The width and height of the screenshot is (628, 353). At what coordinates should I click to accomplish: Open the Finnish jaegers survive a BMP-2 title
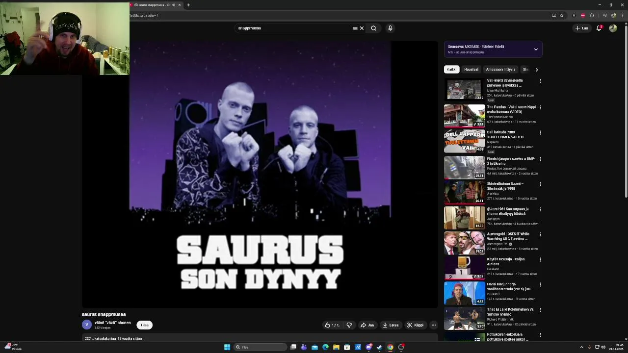pyautogui.click(x=511, y=161)
